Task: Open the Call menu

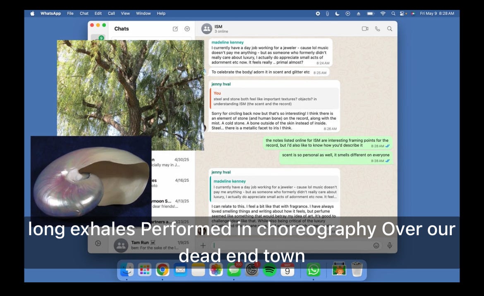Action: (111, 14)
